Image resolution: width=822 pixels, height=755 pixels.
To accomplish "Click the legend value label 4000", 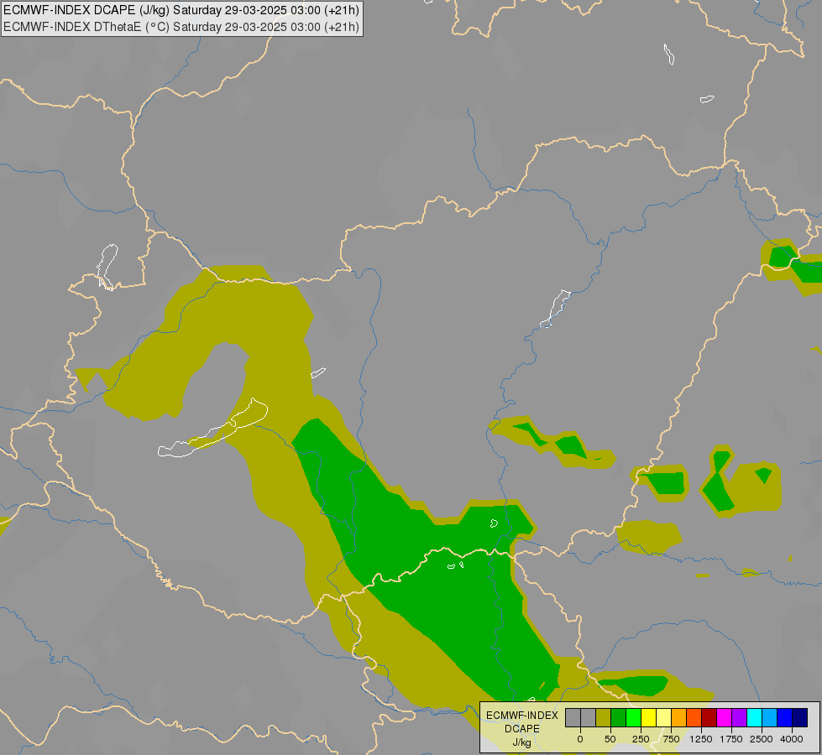I will [x=792, y=739].
